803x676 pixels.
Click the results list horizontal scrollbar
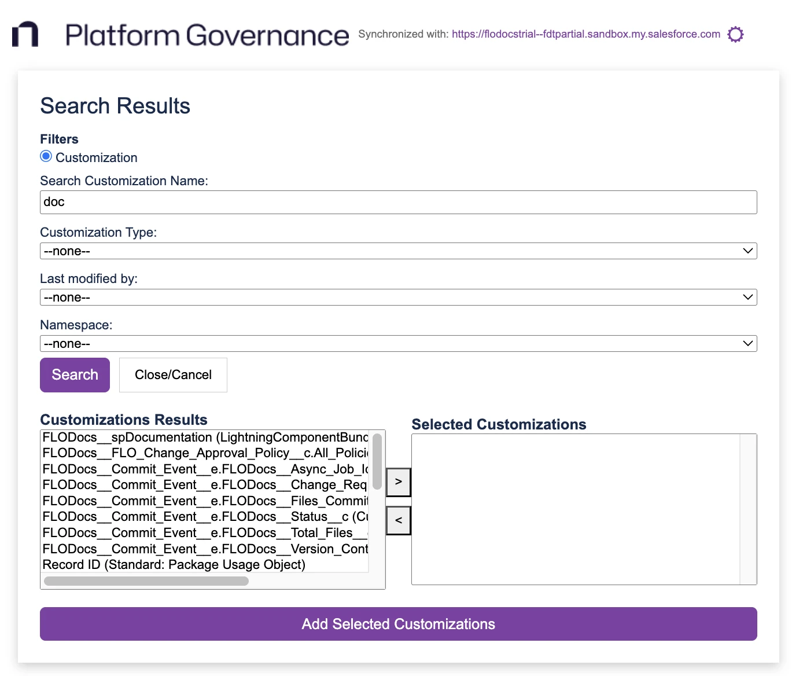146,581
